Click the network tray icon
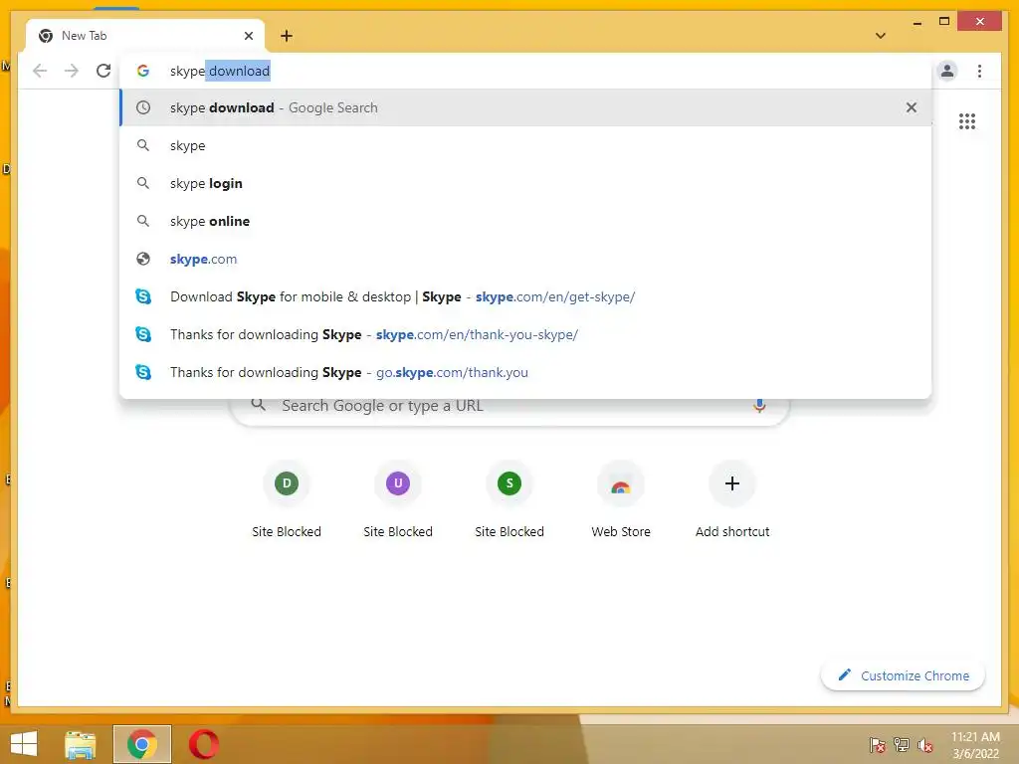The image size is (1019, 764). point(902,744)
